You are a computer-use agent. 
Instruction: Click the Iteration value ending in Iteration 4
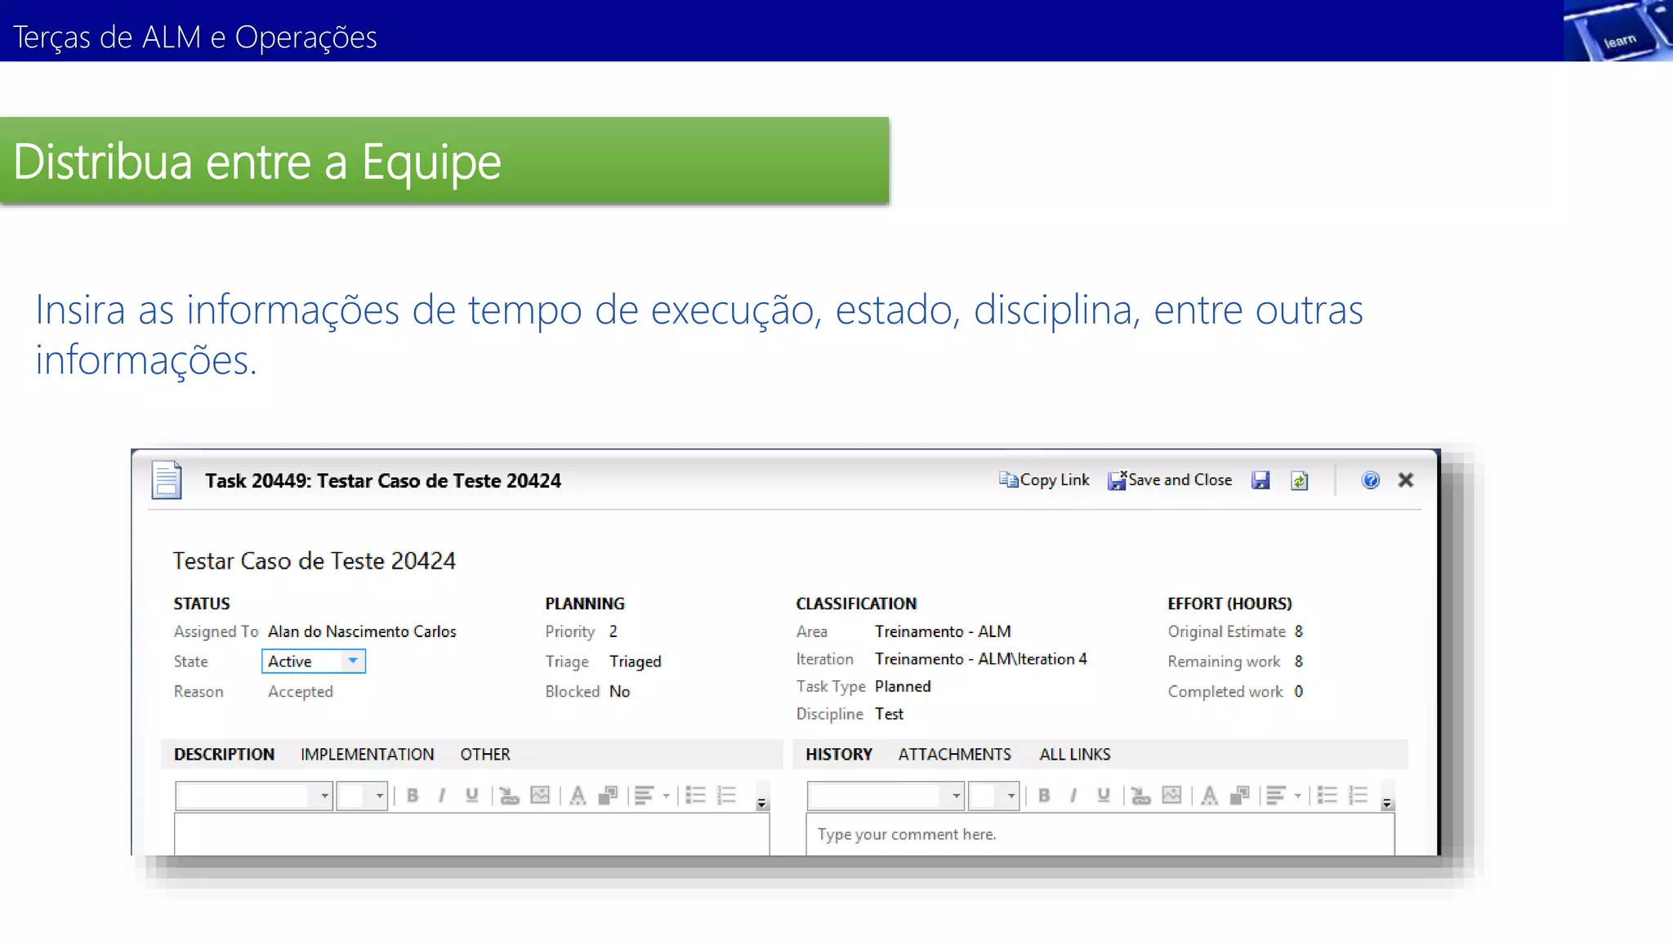(x=981, y=659)
